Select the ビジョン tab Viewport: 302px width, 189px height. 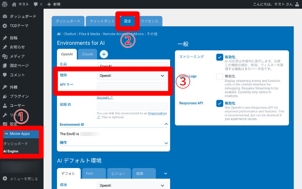click(x=119, y=173)
